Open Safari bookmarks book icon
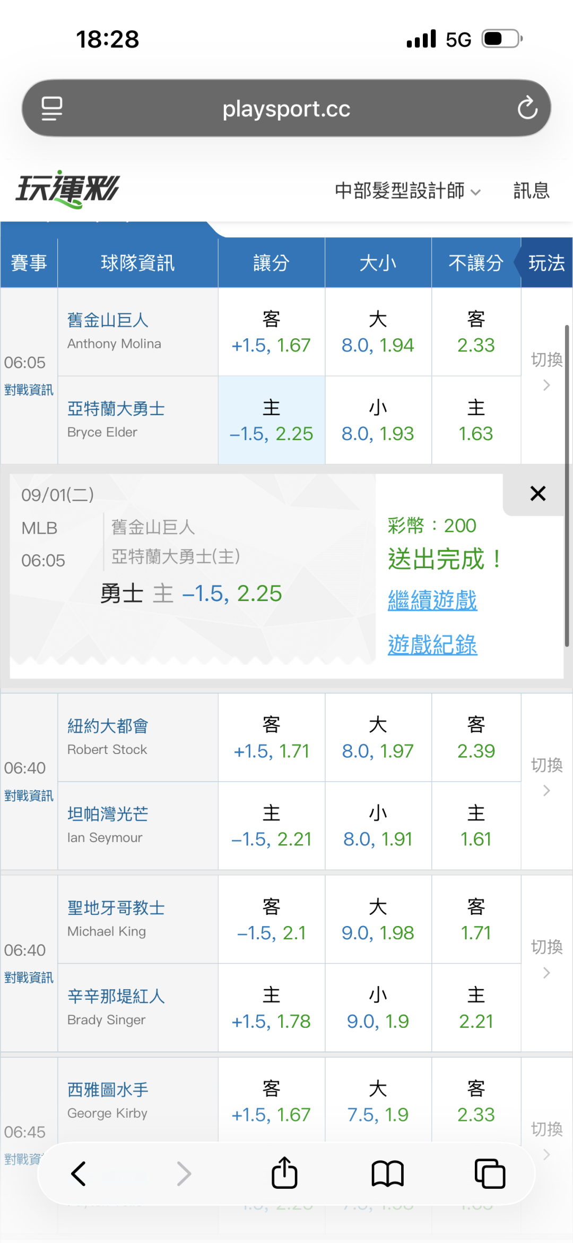 (x=388, y=1173)
